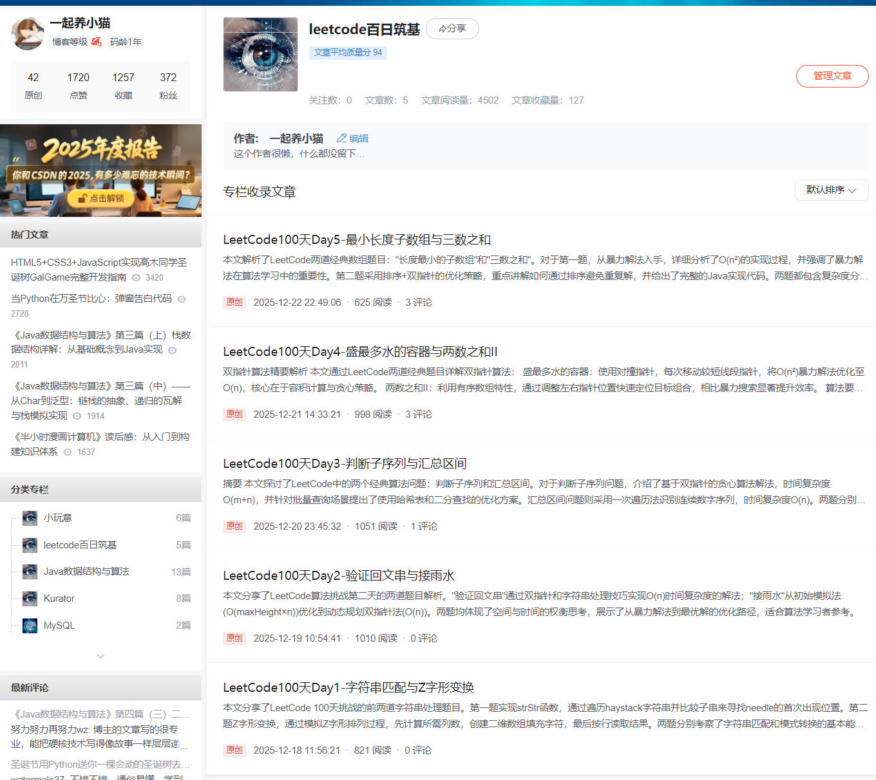876x780 pixels.
Task: Click the 原创 tag on the Day1 article
Action: click(x=234, y=750)
